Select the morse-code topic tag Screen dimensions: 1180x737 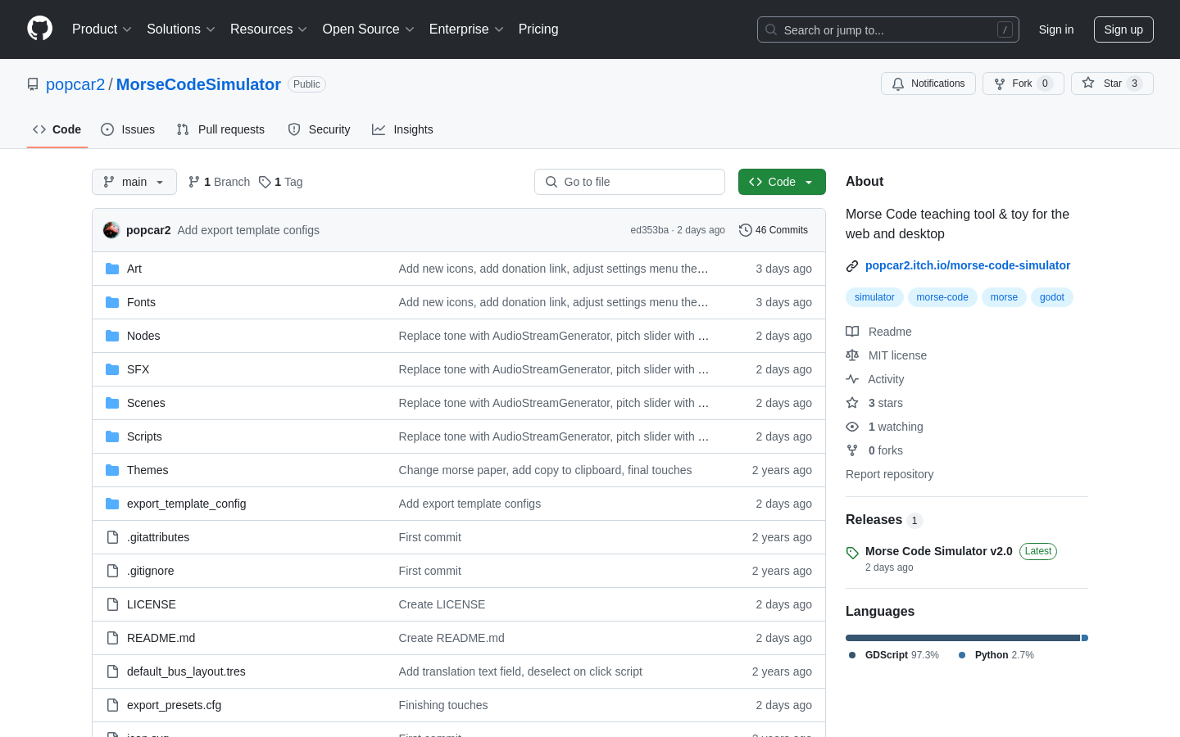click(942, 297)
